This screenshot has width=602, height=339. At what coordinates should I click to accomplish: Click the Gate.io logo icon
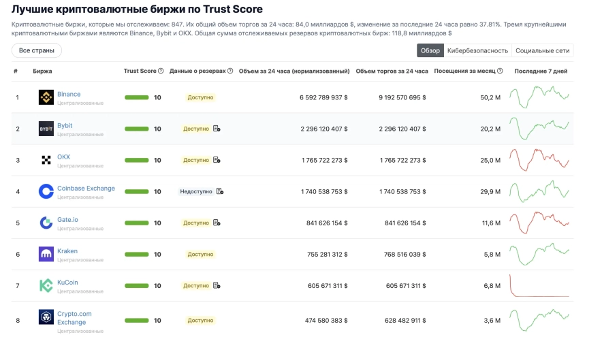point(46,223)
